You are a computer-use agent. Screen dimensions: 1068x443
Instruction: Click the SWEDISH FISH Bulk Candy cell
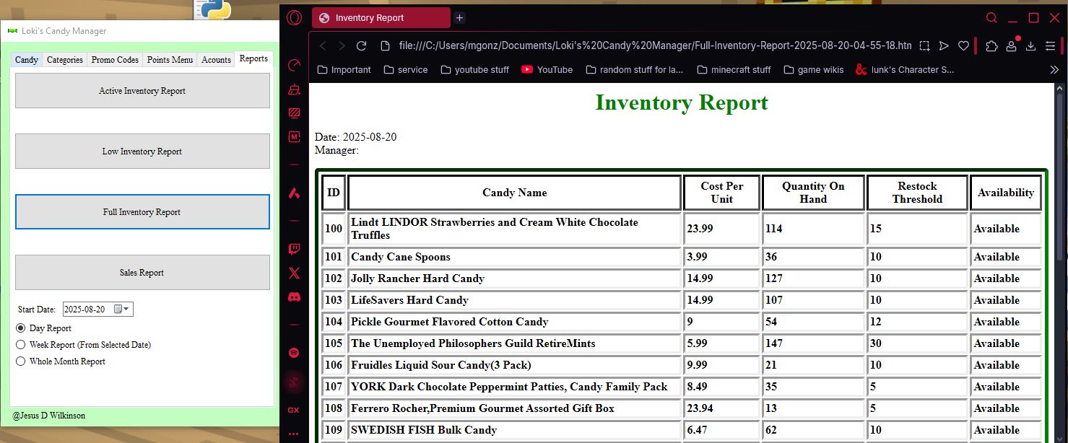point(514,430)
